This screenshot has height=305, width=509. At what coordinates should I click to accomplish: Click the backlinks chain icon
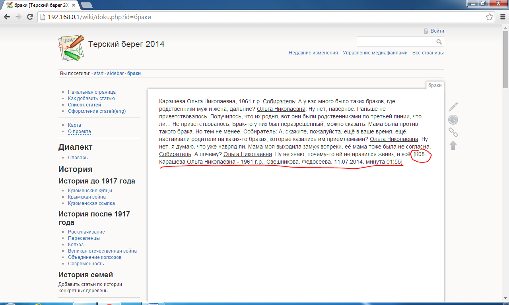[x=453, y=132]
